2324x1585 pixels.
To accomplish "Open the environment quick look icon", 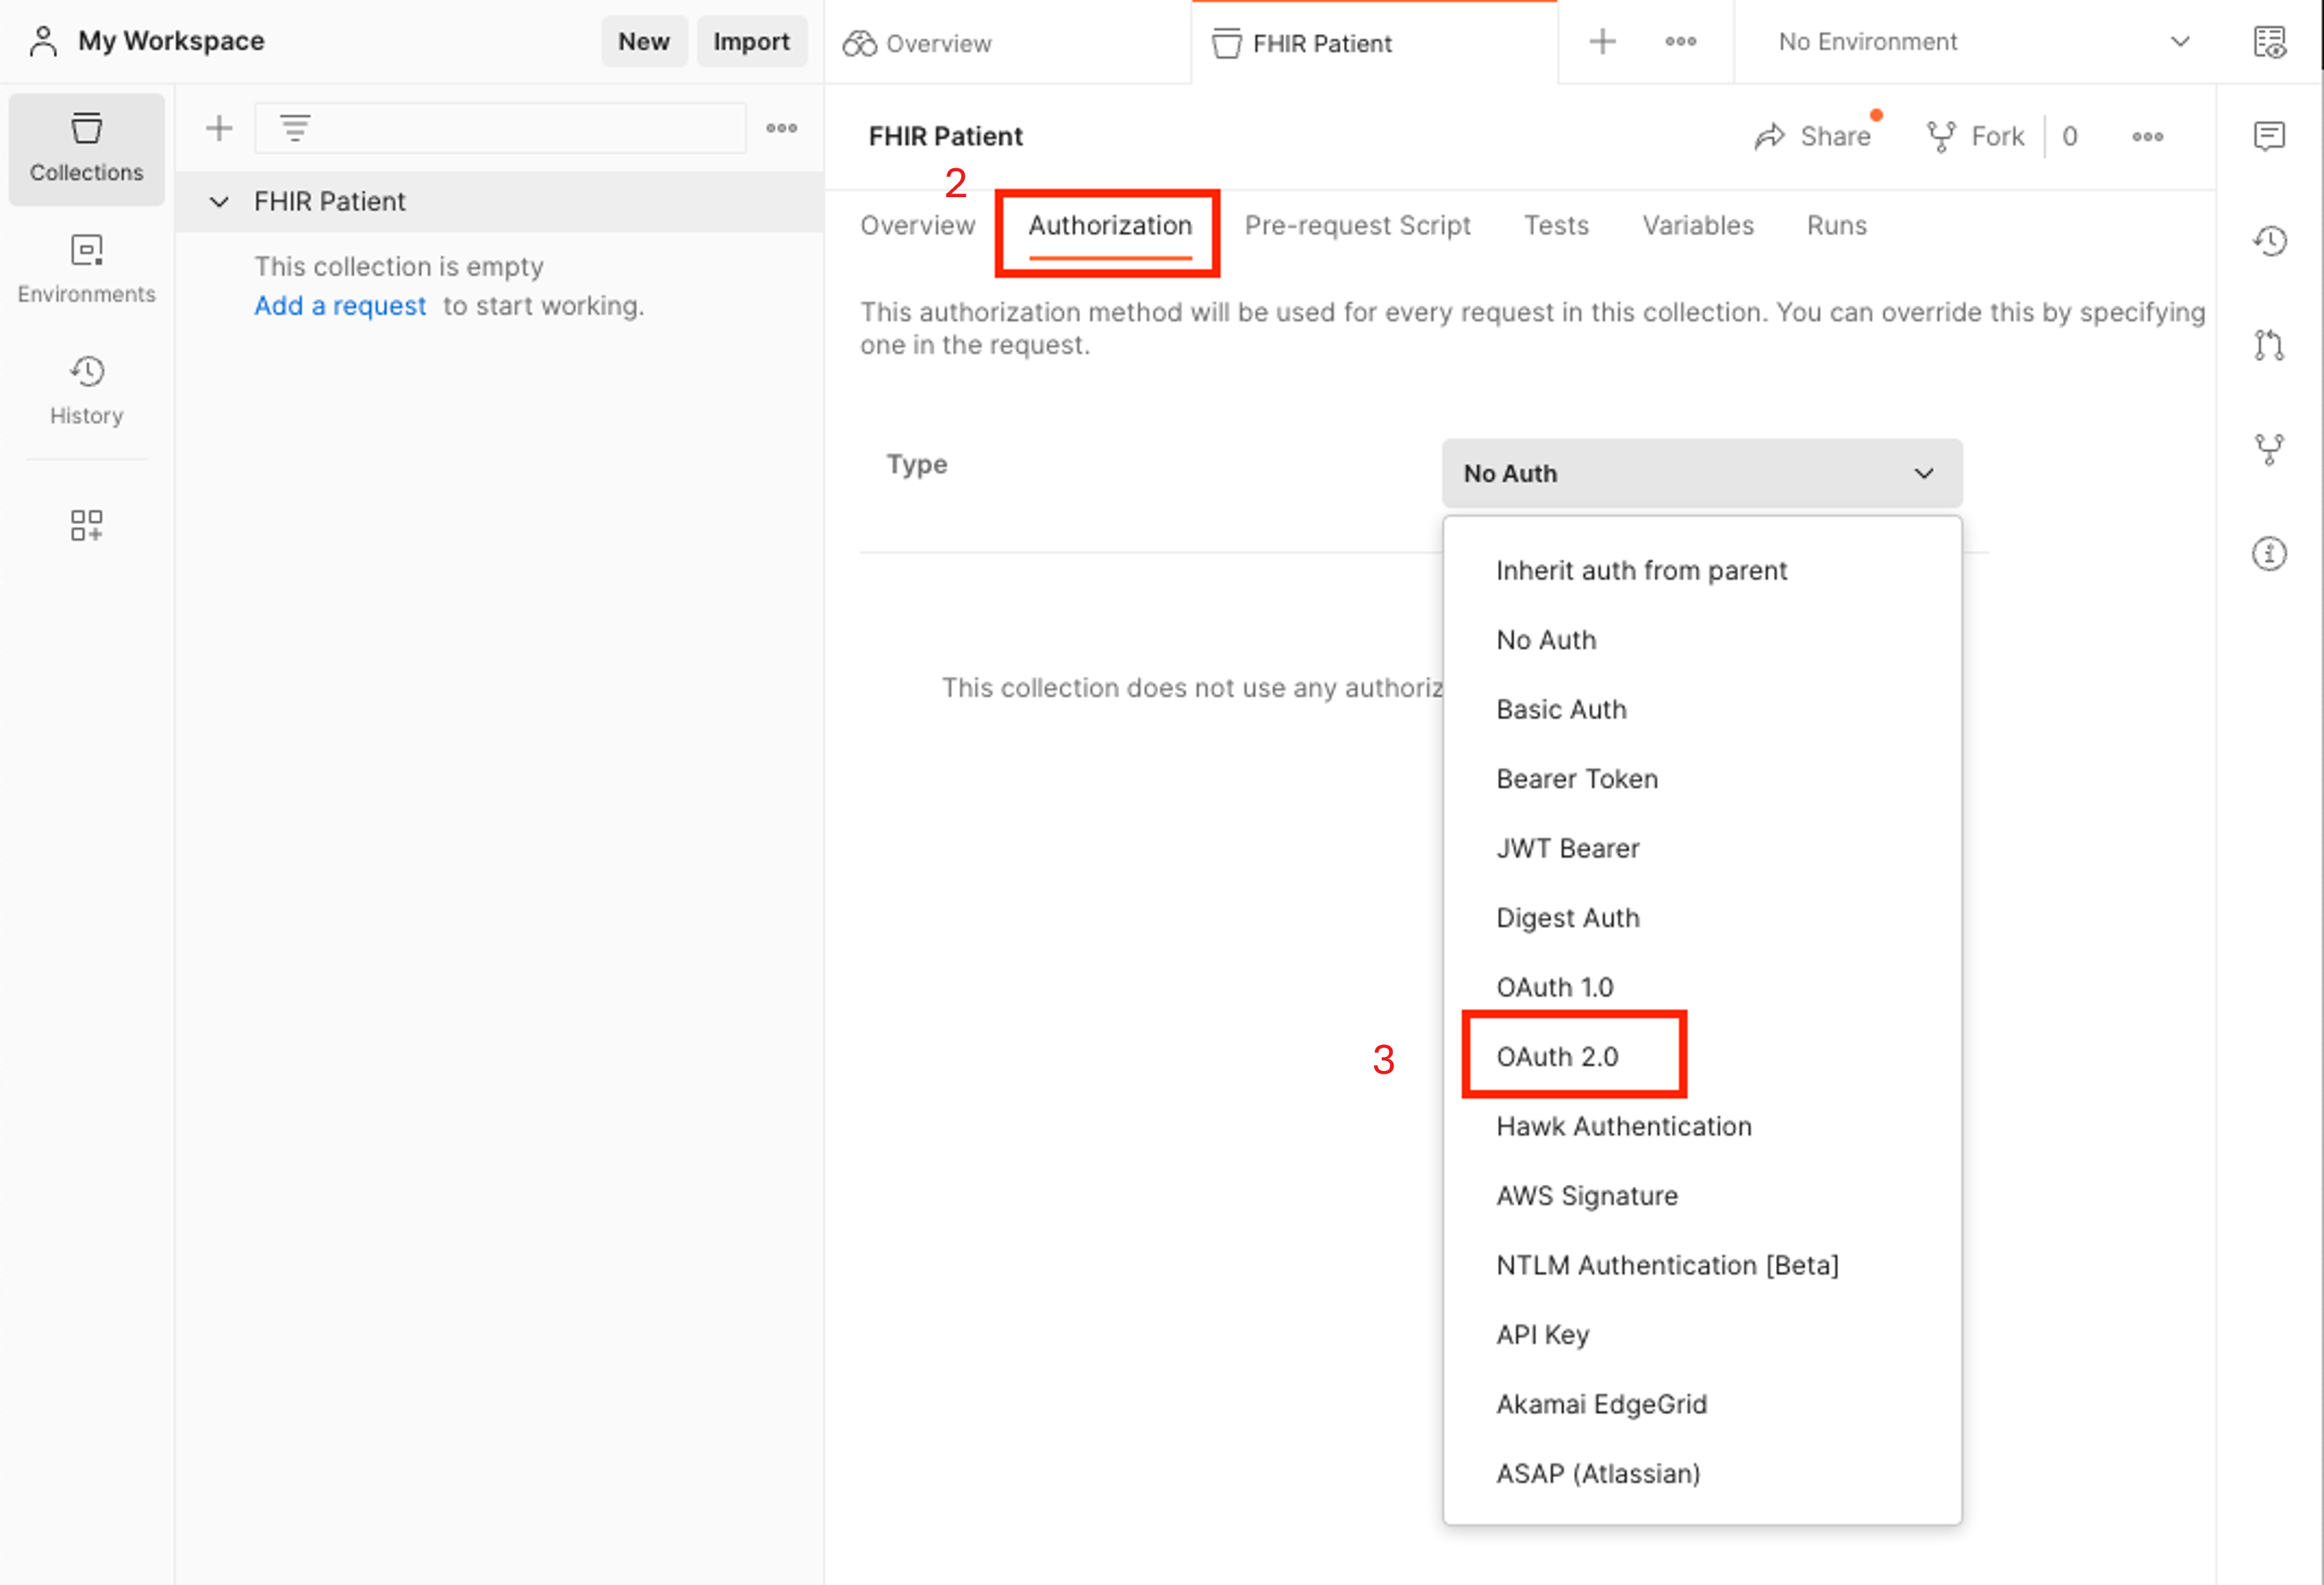I will (2270, 42).
